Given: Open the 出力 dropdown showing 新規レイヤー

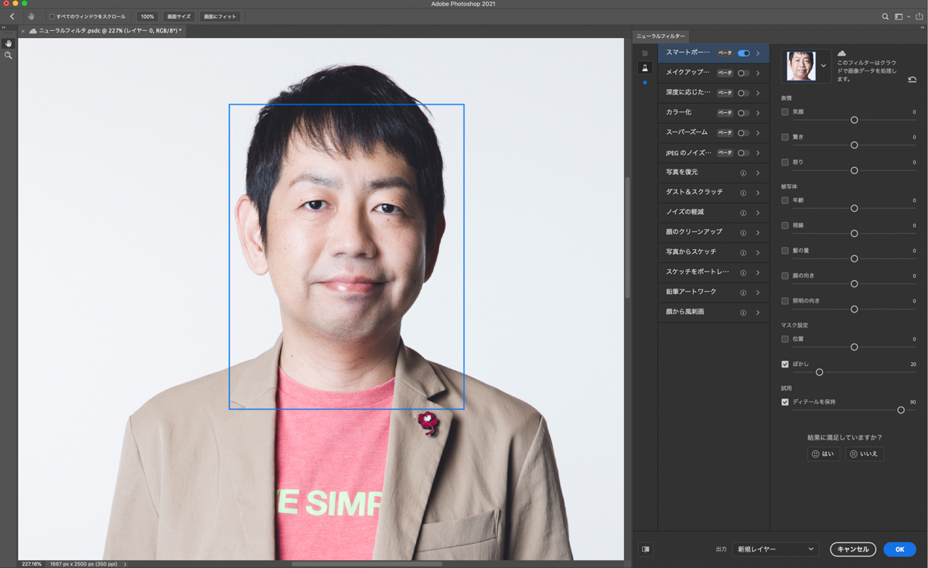Looking at the screenshot, I should coord(775,549).
